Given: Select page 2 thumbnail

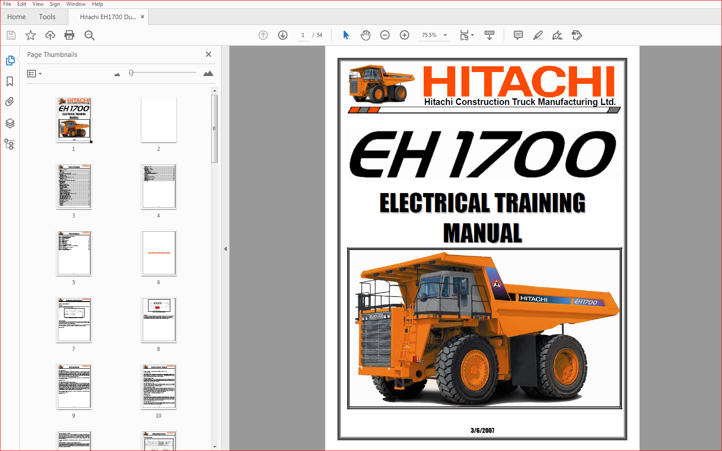Looking at the screenshot, I should pos(159,120).
